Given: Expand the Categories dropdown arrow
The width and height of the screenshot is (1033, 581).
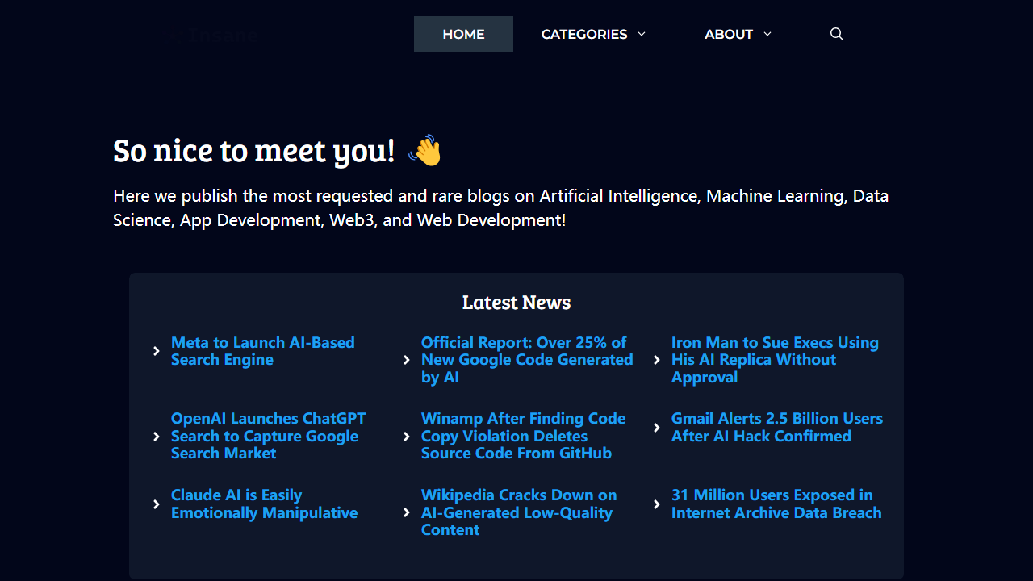Looking at the screenshot, I should (x=642, y=34).
